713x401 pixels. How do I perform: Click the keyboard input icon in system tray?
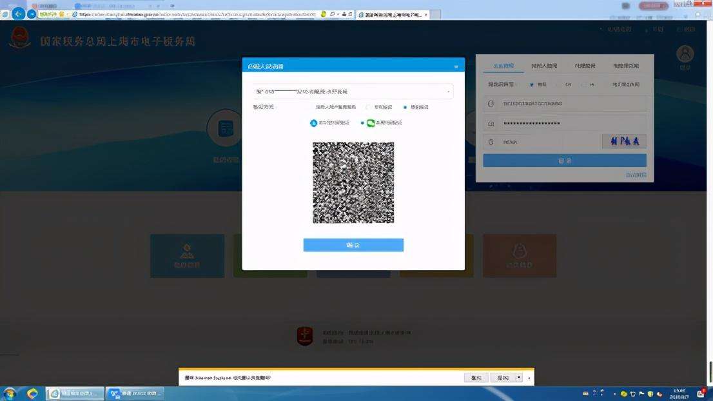(585, 394)
